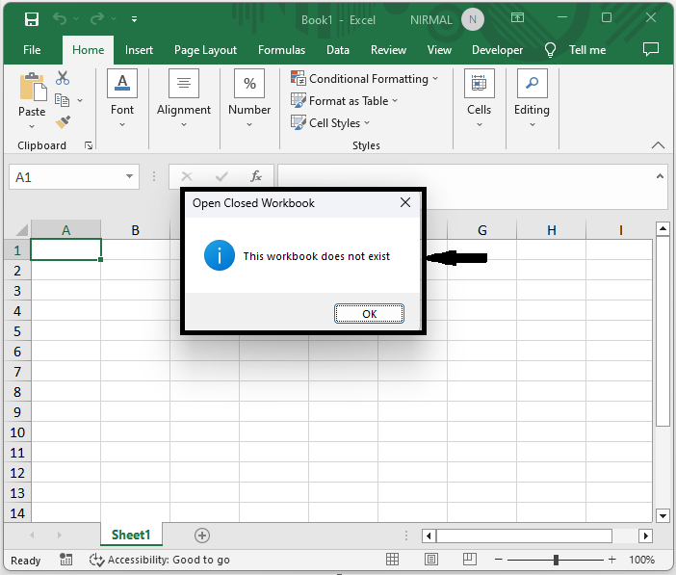Click the Save icon in title bar
676x575 pixels.
(32, 19)
